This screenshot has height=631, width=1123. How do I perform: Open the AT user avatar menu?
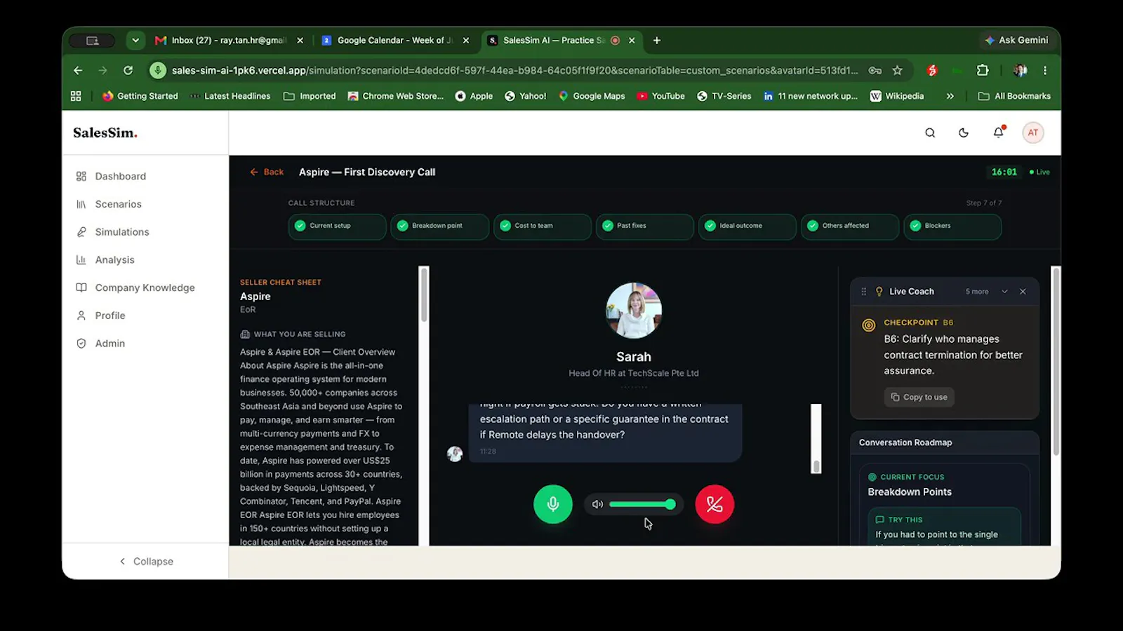(1033, 133)
